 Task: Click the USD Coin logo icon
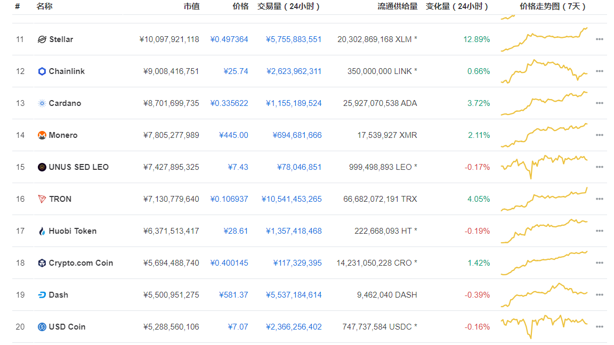click(x=42, y=327)
